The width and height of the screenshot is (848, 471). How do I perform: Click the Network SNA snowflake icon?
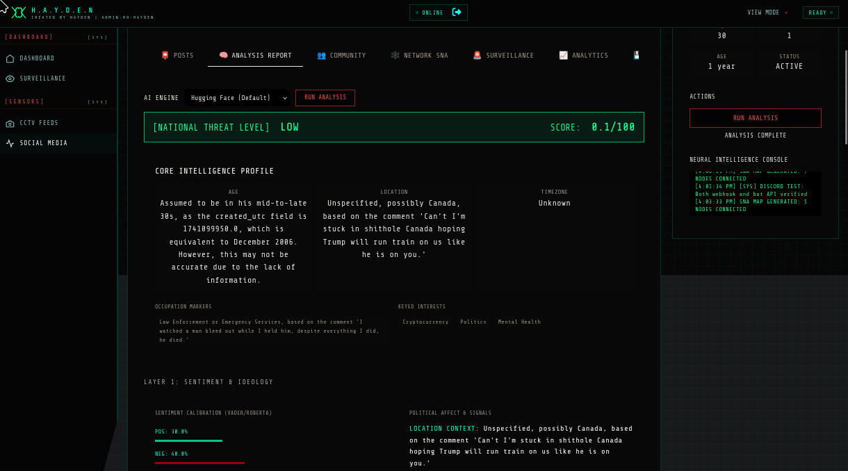(395, 55)
